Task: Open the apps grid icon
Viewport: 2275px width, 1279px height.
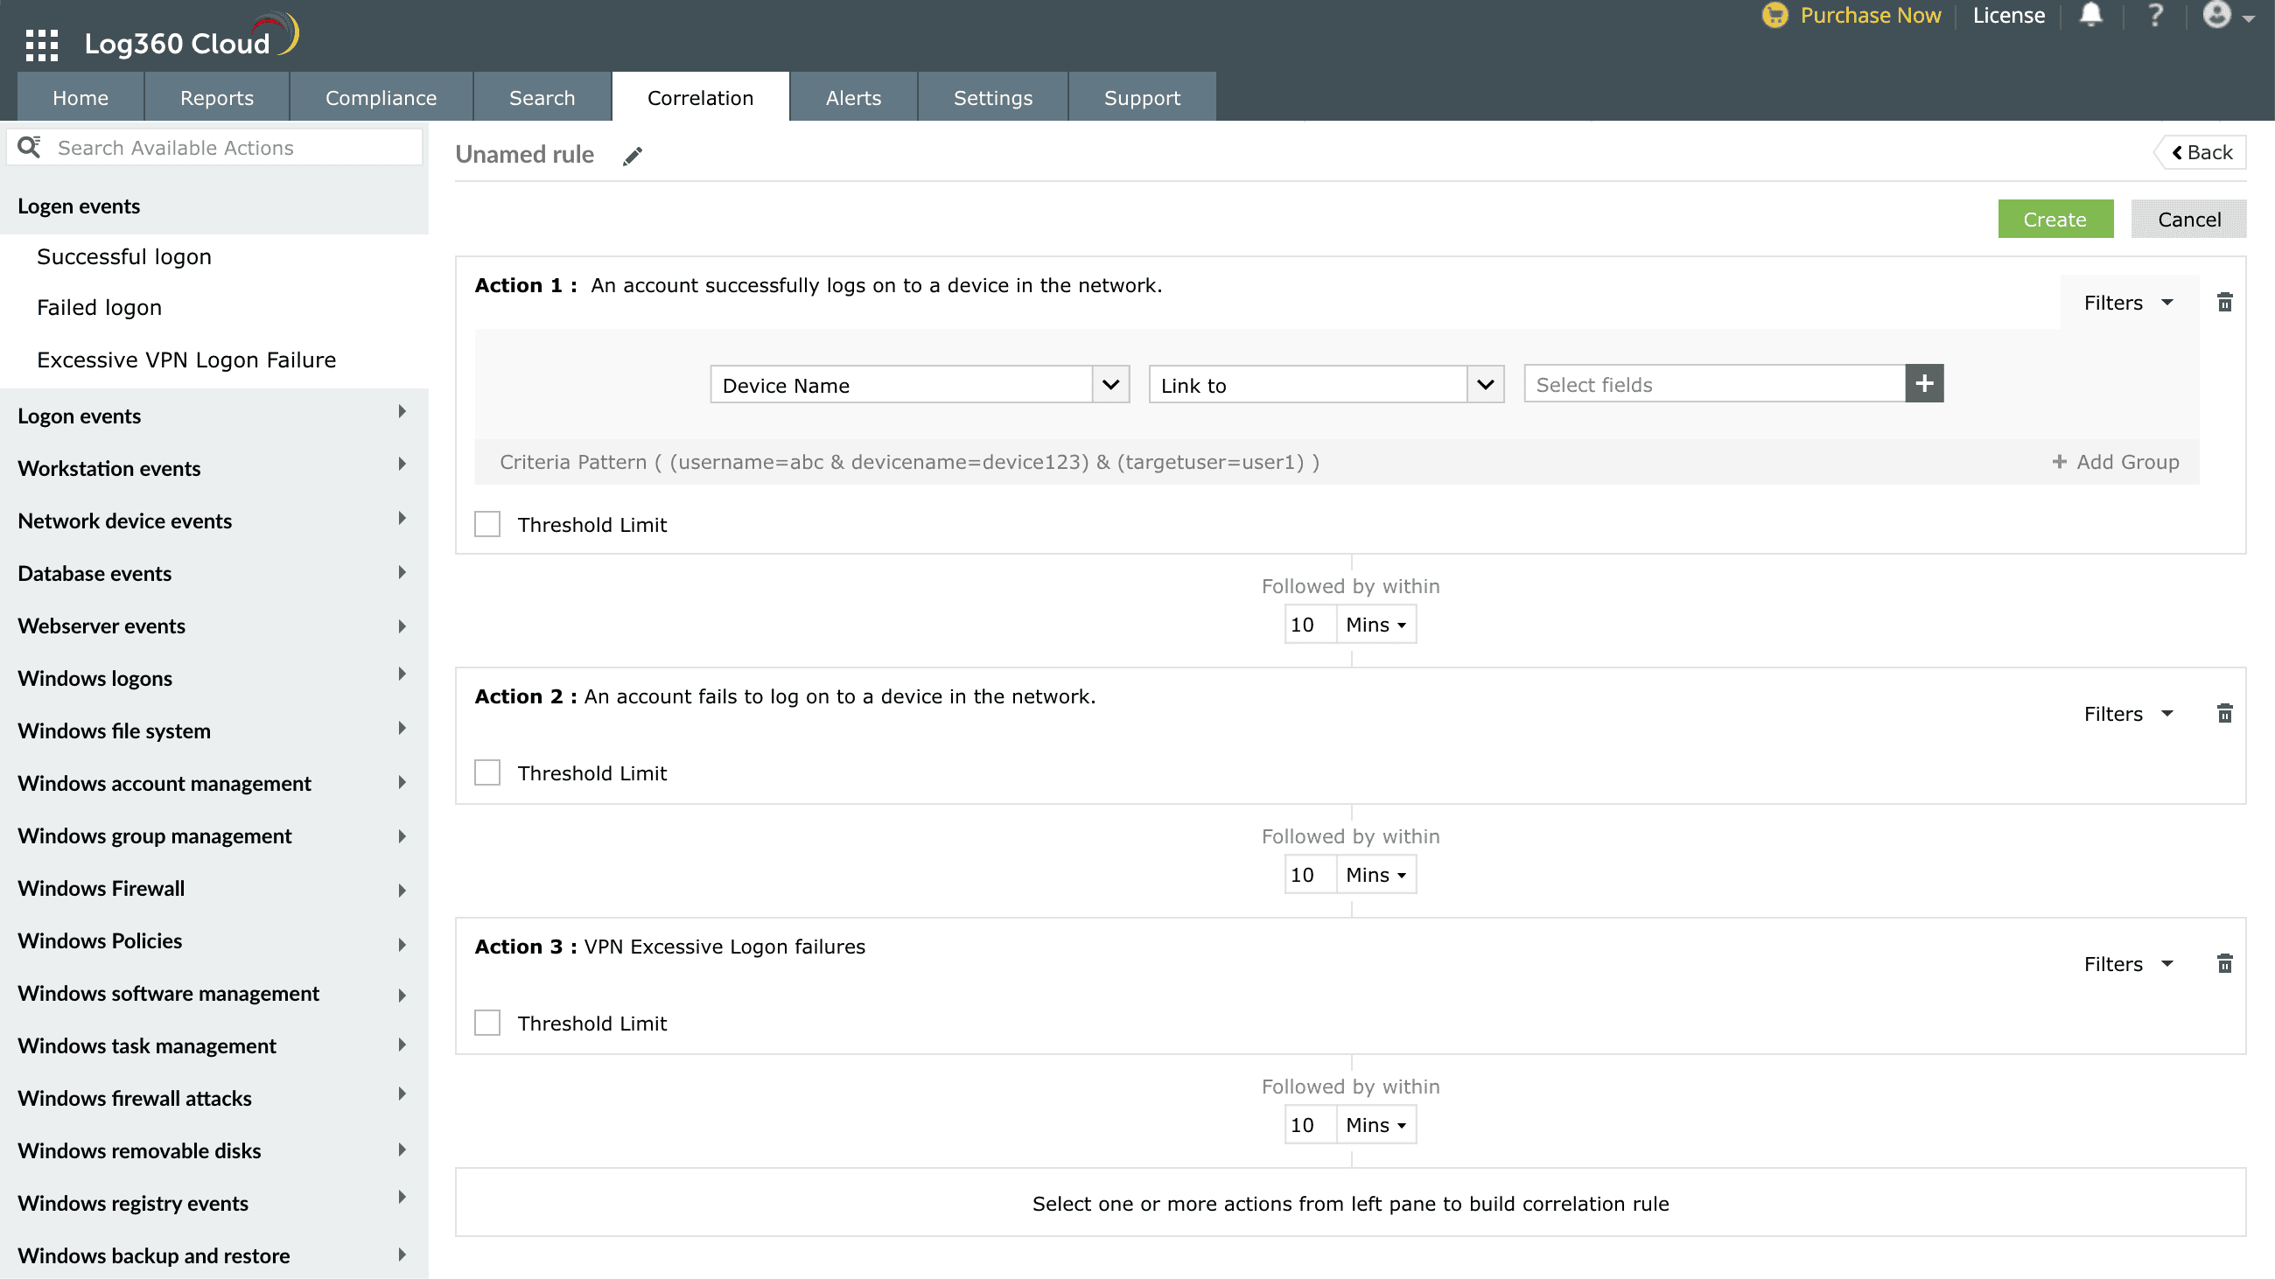Action: (40, 43)
